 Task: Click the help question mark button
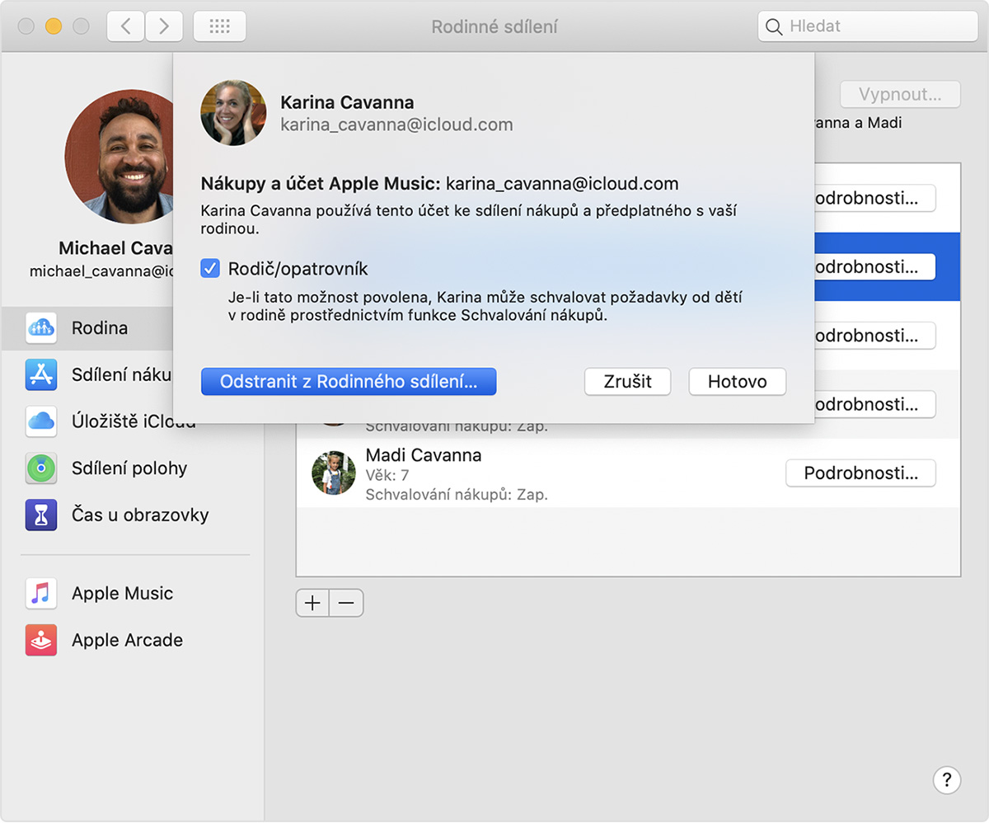click(x=946, y=780)
